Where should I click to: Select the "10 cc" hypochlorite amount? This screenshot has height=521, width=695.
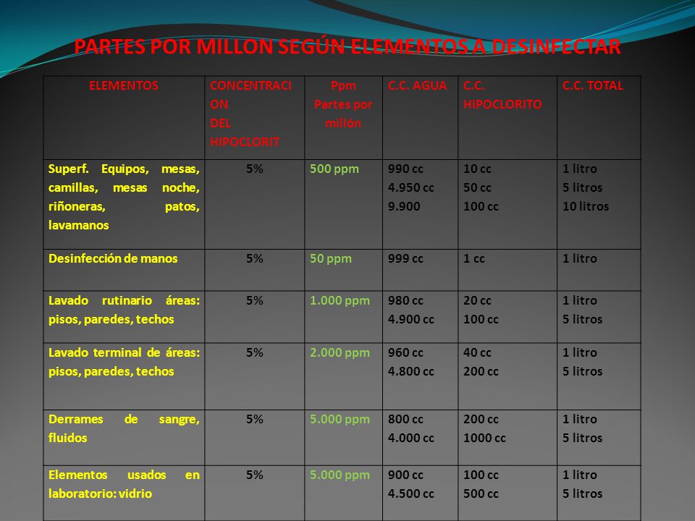click(477, 169)
